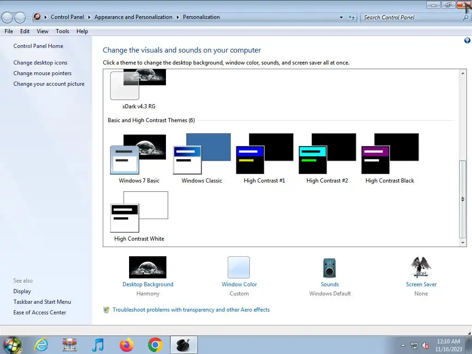Click the theme list scrollbar thumb
The height and width of the screenshot is (354, 472).
(463, 199)
